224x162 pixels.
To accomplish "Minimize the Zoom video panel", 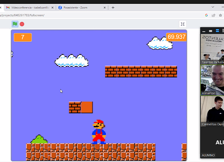I will tap(204, 31).
